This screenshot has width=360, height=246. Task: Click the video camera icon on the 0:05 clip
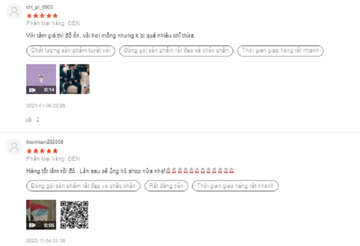[32, 225]
